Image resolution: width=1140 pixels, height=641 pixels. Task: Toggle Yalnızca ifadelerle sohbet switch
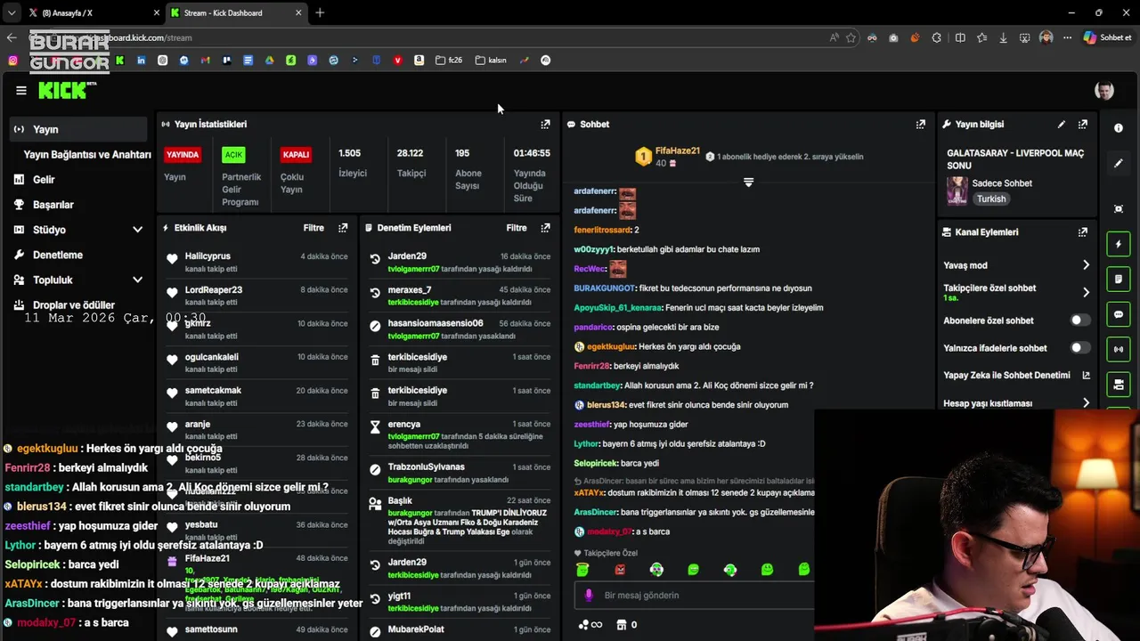pos(1079,348)
